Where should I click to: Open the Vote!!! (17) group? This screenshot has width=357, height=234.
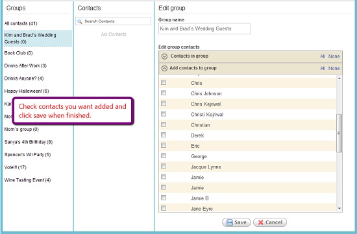(16, 168)
